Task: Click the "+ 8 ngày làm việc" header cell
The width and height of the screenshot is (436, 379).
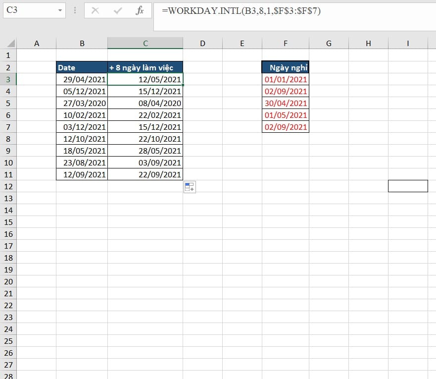Action: pos(145,67)
